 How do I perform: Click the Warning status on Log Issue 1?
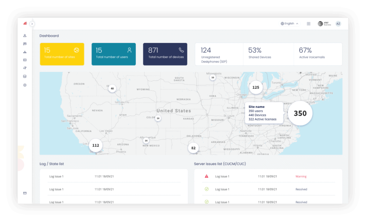[301, 176]
